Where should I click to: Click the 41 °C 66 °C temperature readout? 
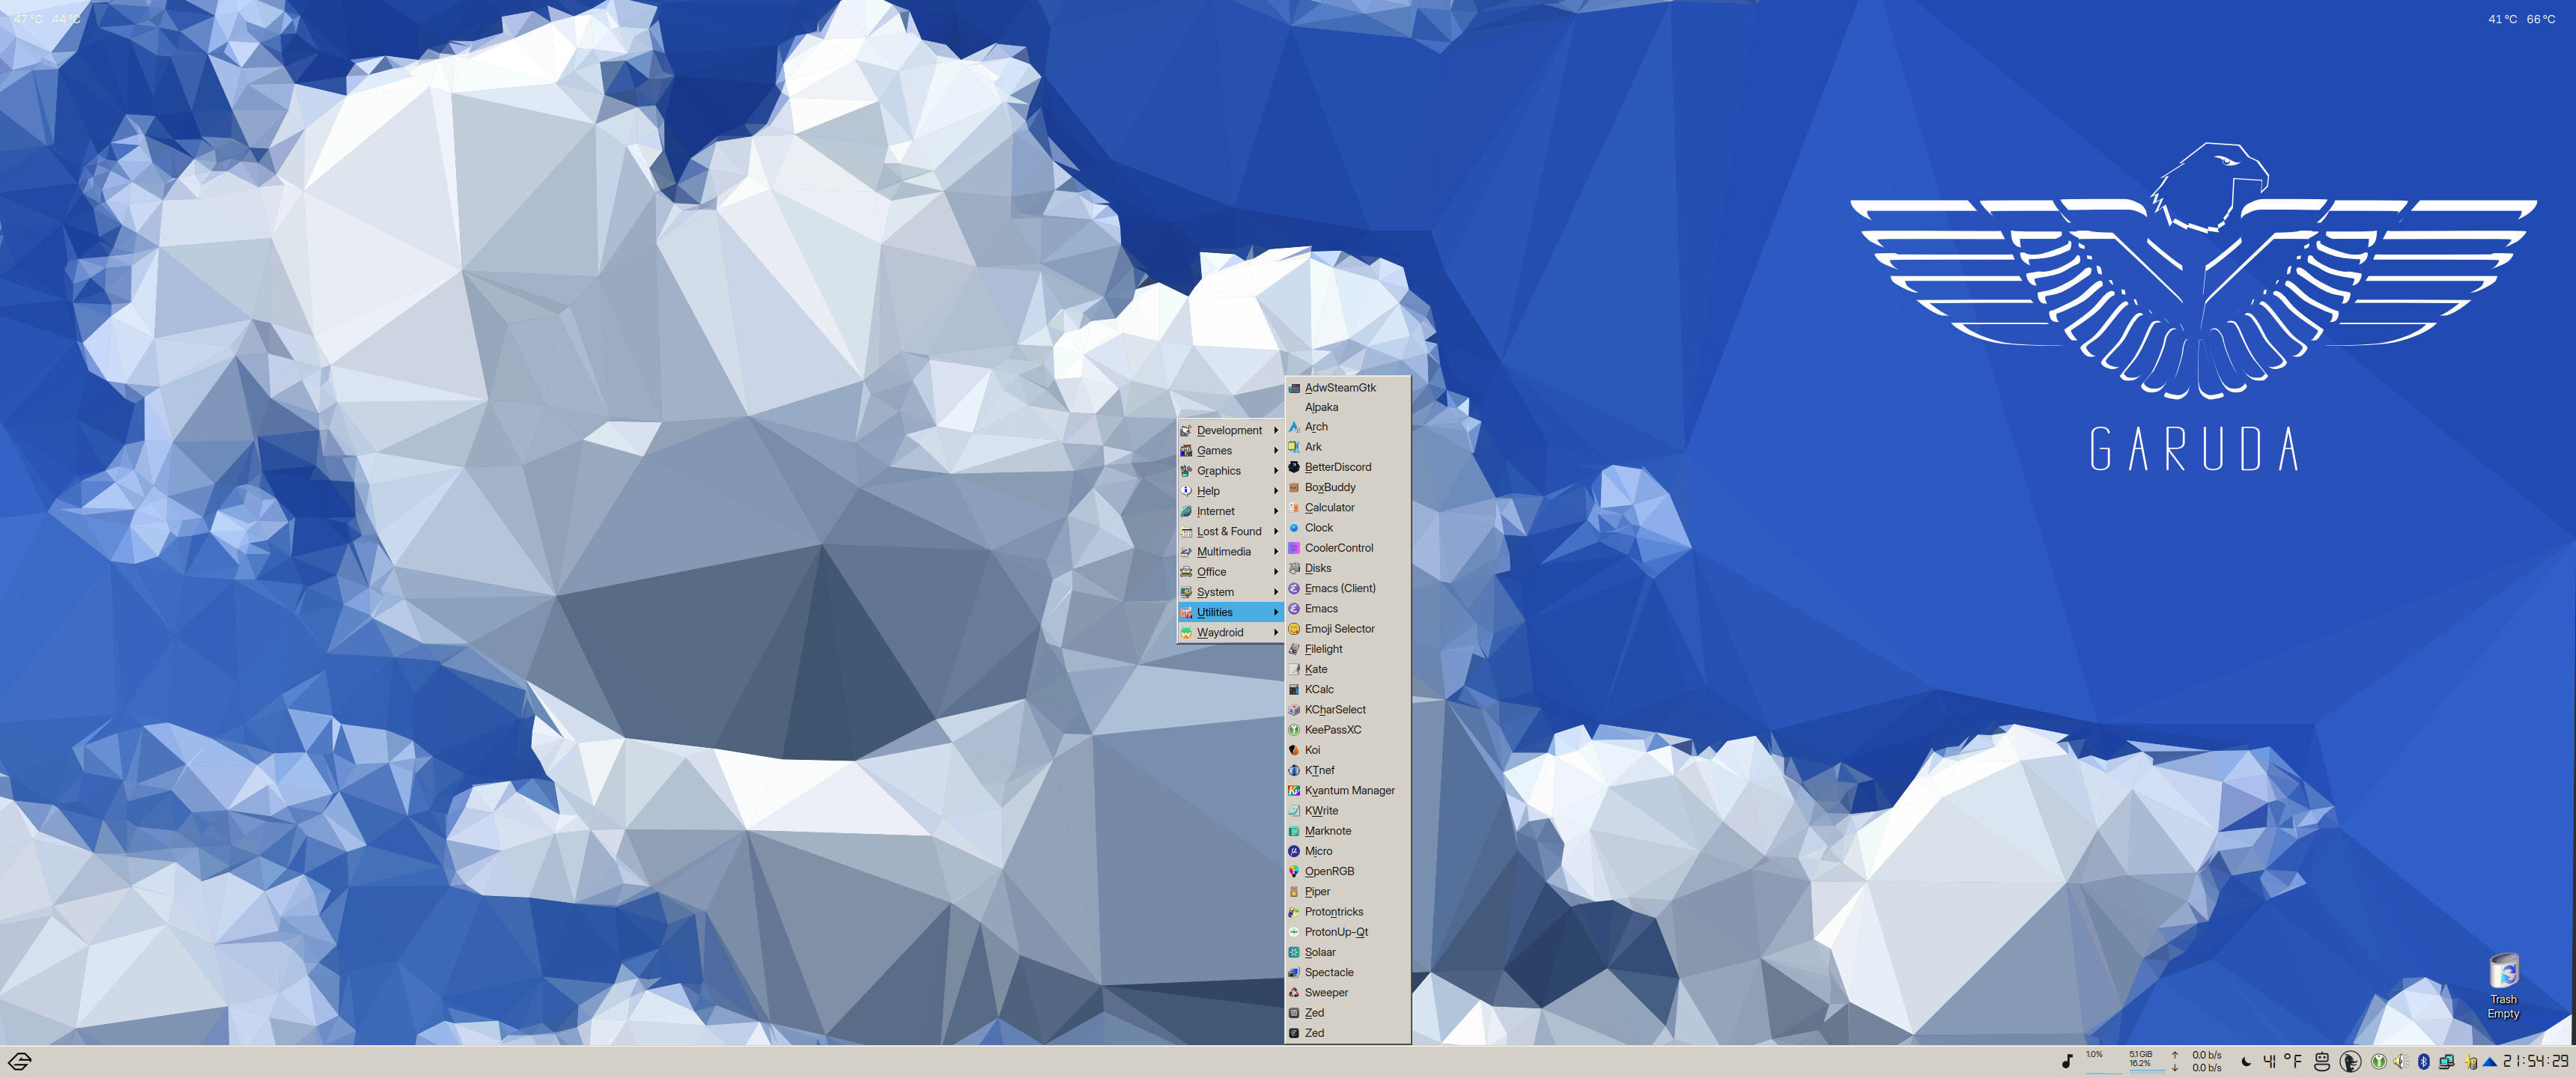pos(2521,19)
